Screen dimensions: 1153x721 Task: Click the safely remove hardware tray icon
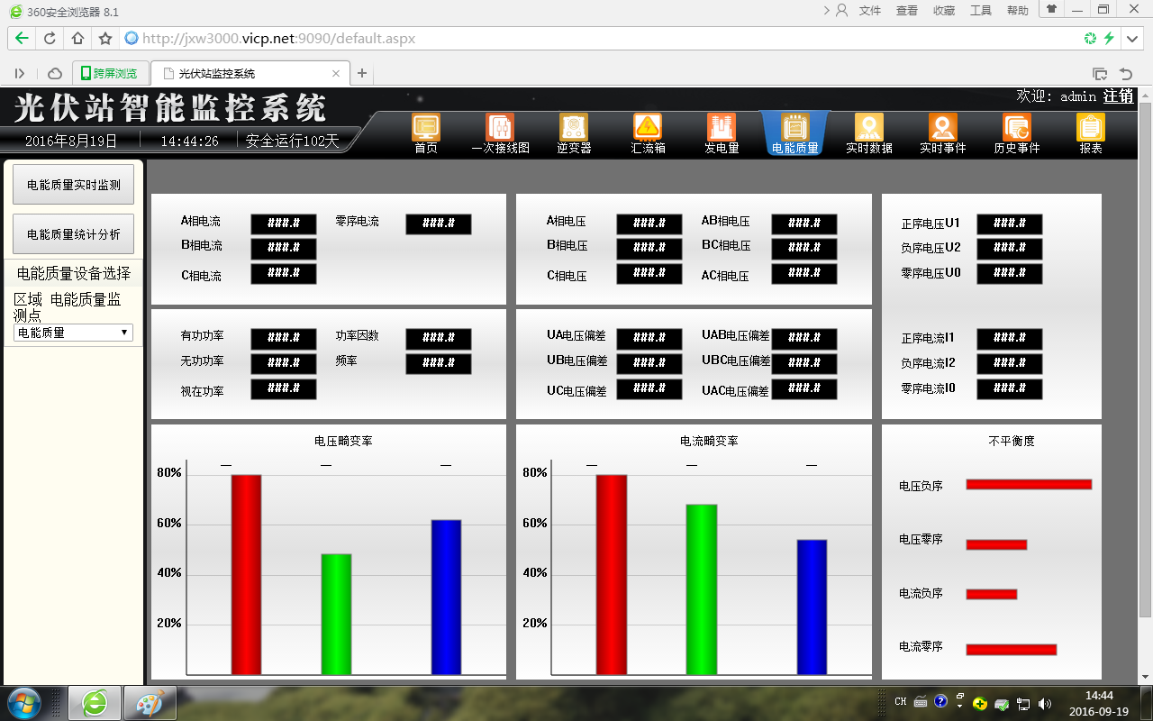click(x=1002, y=703)
